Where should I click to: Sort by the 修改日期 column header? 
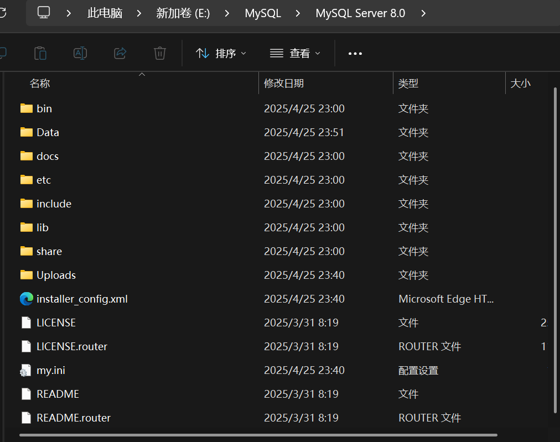click(x=284, y=83)
